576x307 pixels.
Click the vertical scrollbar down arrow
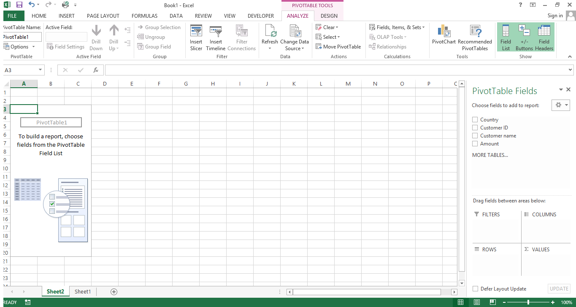(462, 283)
